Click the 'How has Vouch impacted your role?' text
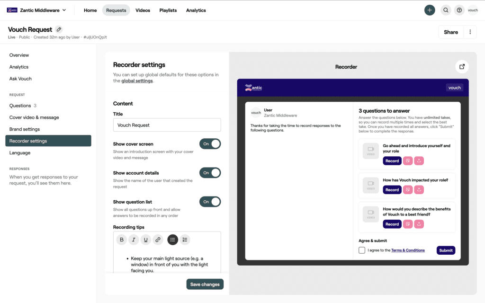Screen dimensions: 485x303 pyautogui.click(x=415, y=180)
